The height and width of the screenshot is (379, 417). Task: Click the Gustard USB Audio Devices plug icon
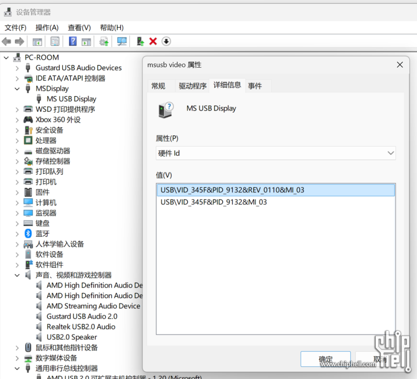pos(28,68)
